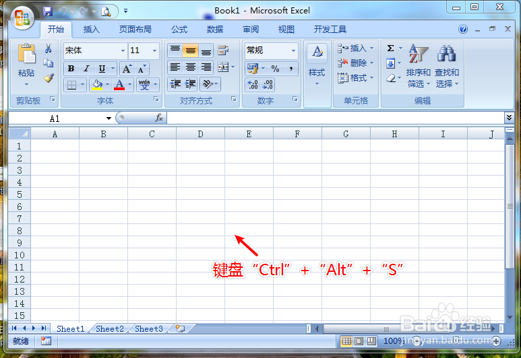Apply accounting number format
This screenshot has height=358, width=521.
(253, 69)
